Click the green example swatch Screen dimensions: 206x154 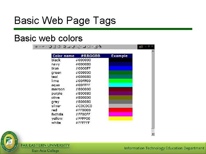coord(120,72)
